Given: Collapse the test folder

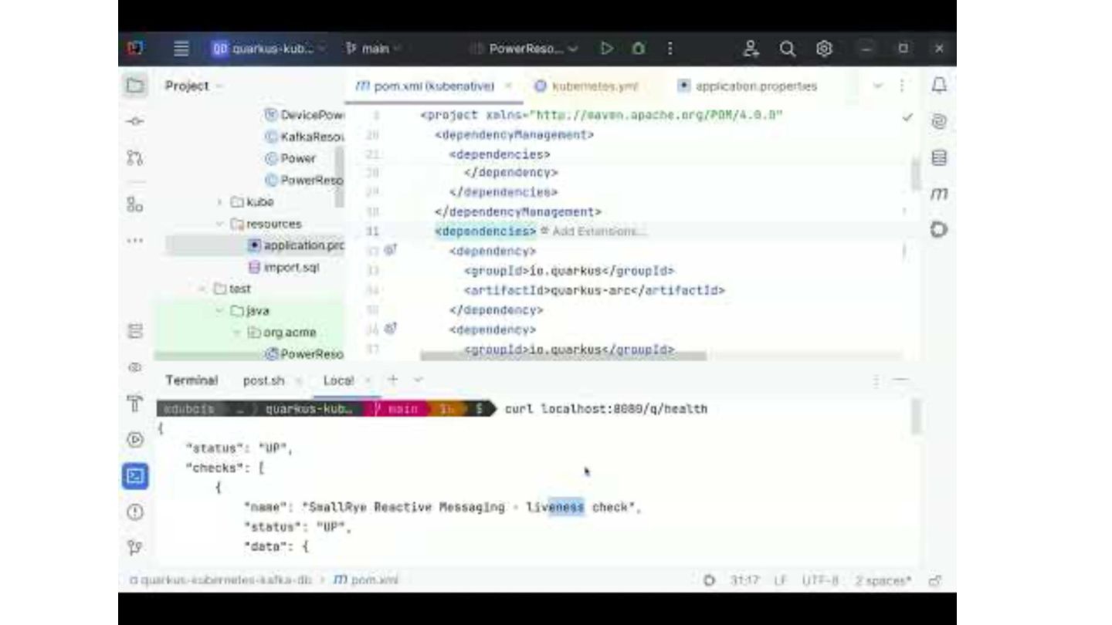Looking at the screenshot, I should pyautogui.click(x=202, y=289).
